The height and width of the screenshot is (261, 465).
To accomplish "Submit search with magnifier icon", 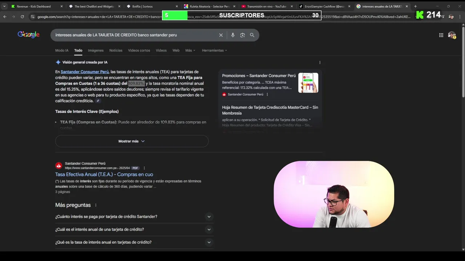I will (252, 35).
